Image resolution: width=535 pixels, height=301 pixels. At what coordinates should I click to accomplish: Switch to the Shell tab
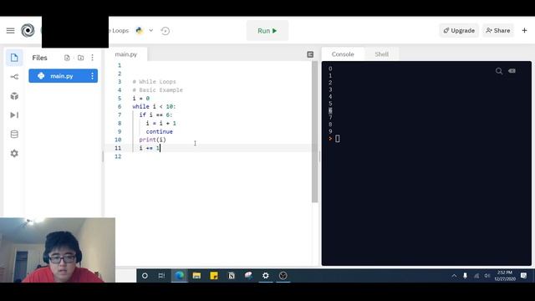(x=381, y=54)
